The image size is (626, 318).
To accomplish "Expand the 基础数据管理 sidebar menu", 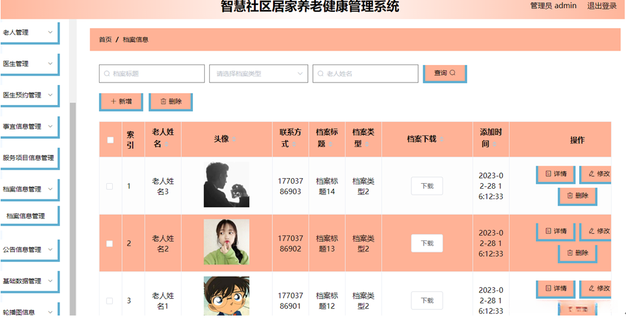I will point(29,281).
